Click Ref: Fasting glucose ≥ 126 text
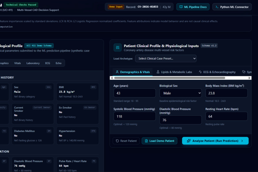258x172 pixels. (x=28, y=140)
